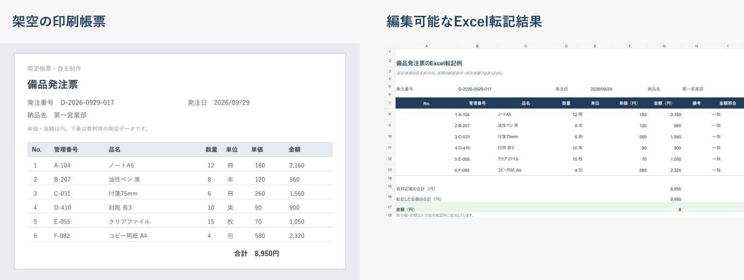Select column header C in the spreadsheet
This screenshot has width=744, height=280.
526,47
